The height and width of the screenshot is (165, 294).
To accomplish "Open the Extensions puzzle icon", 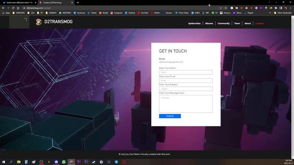I will point(276,8).
